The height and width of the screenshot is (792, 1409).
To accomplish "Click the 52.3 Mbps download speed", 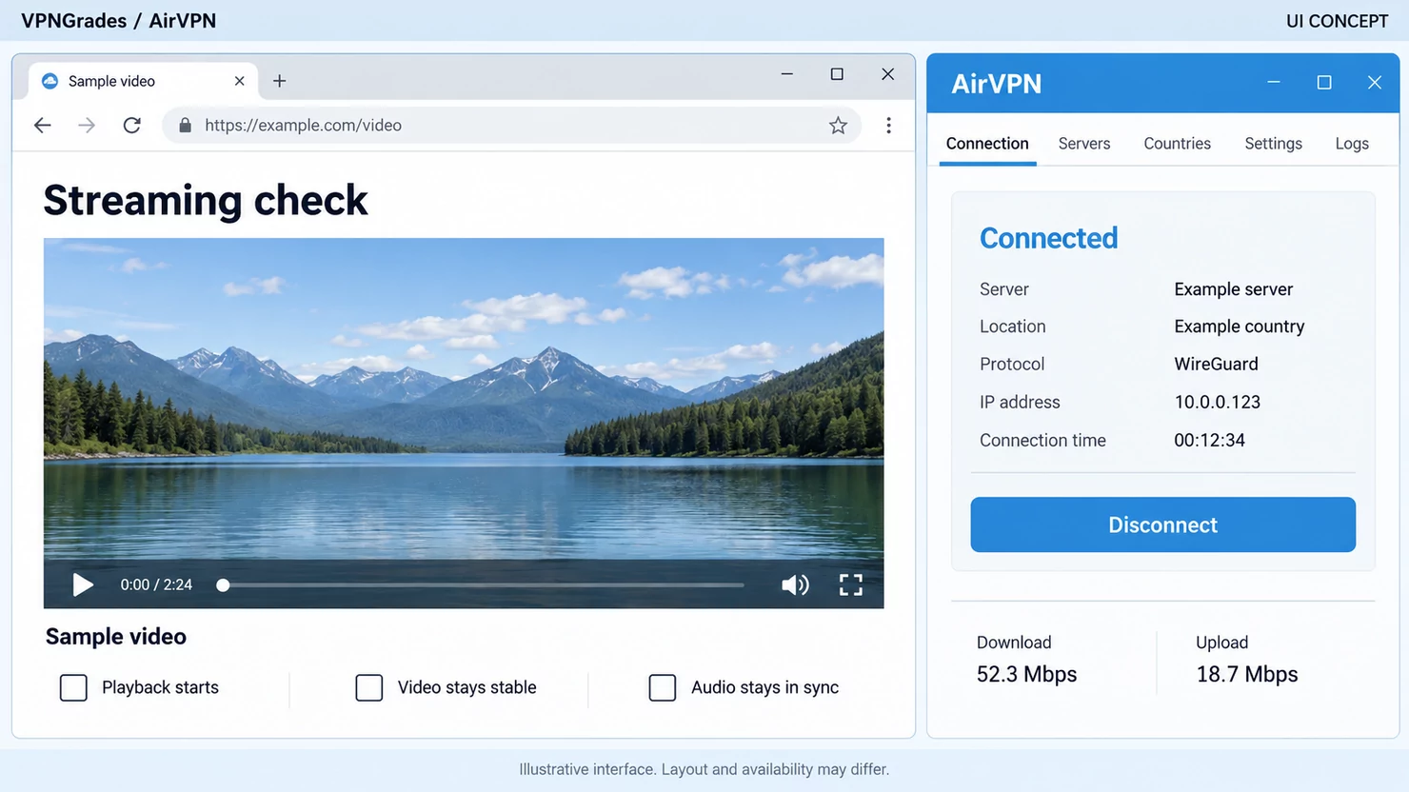I will coord(1027,674).
